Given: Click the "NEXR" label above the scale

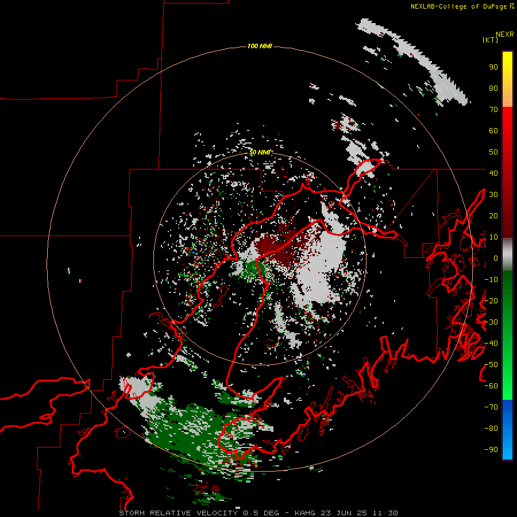Looking at the screenshot, I should (x=504, y=34).
